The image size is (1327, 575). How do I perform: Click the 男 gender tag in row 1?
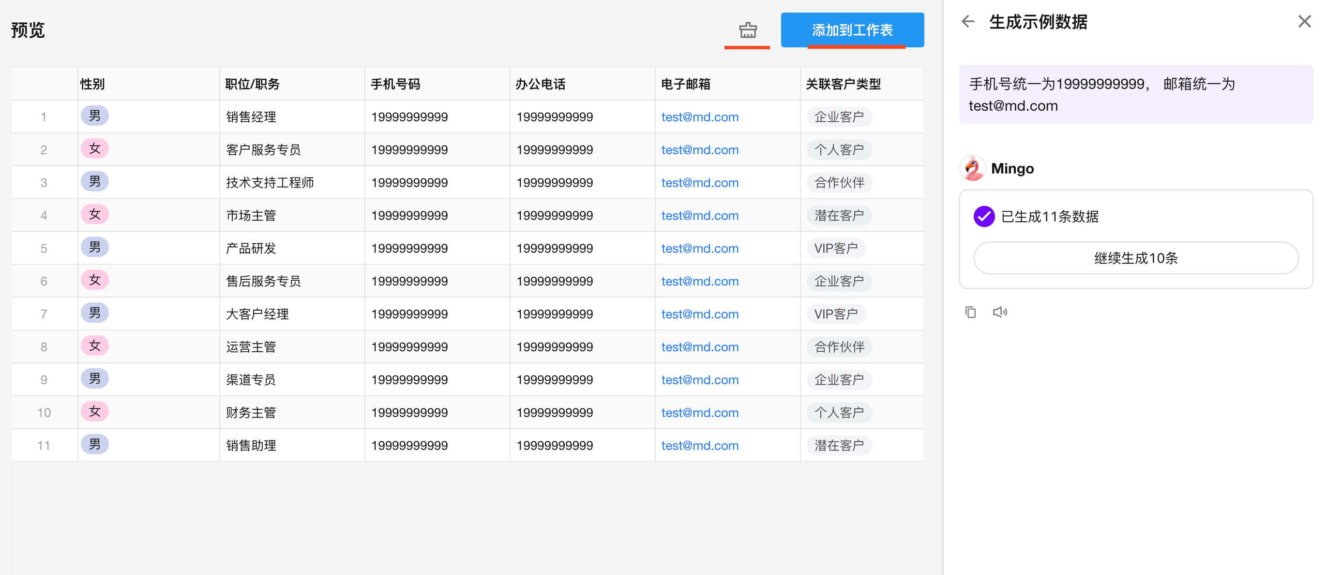95,116
